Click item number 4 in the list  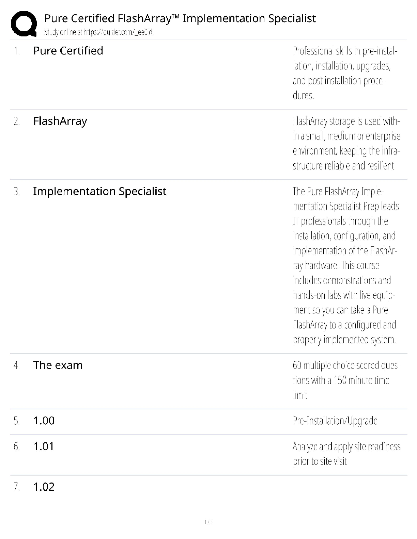pos(16,365)
